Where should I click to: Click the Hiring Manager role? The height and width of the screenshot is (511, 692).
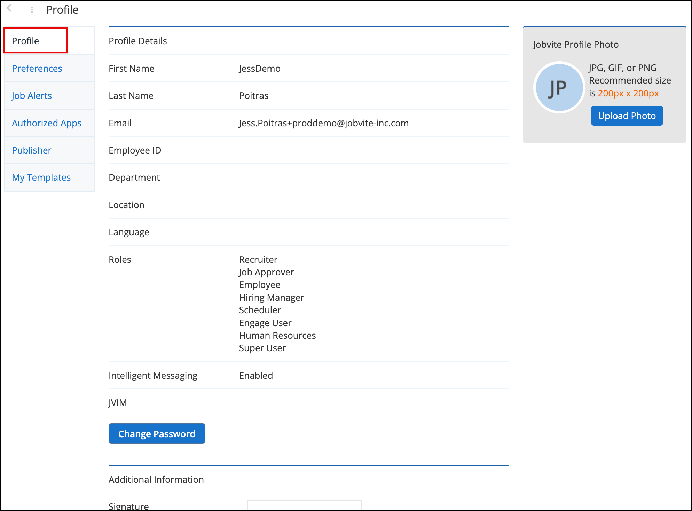click(272, 297)
